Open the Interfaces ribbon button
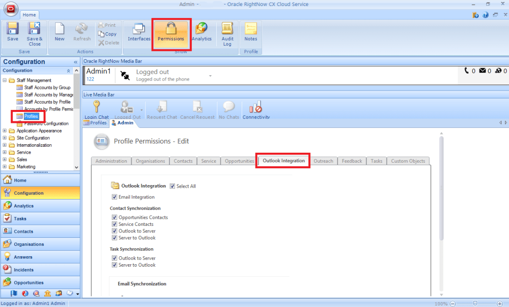 (x=139, y=32)
